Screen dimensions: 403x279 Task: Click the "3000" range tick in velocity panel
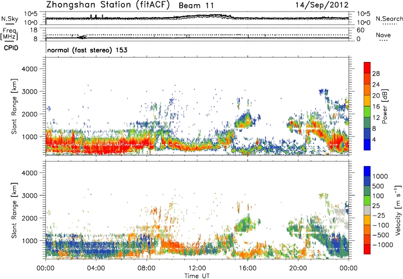(x=30, y=195)
